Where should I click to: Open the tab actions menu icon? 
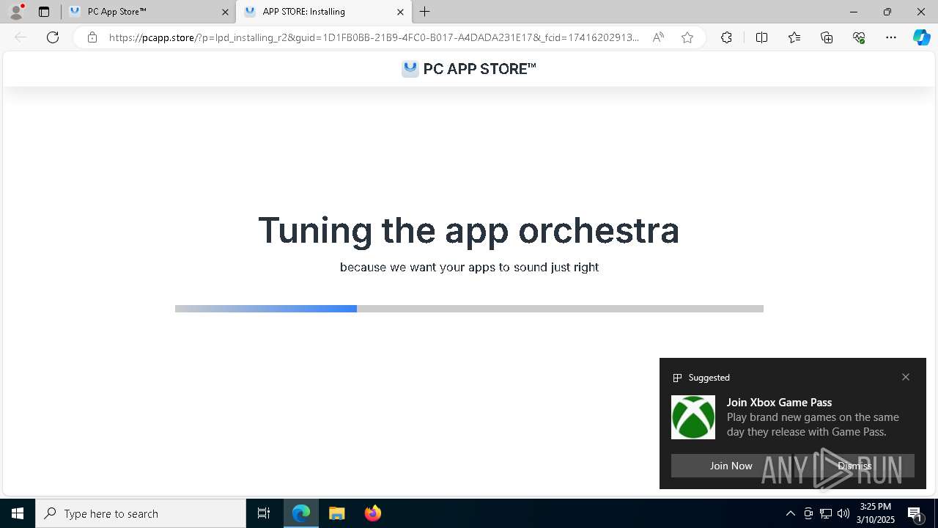[x=44, y=12]
